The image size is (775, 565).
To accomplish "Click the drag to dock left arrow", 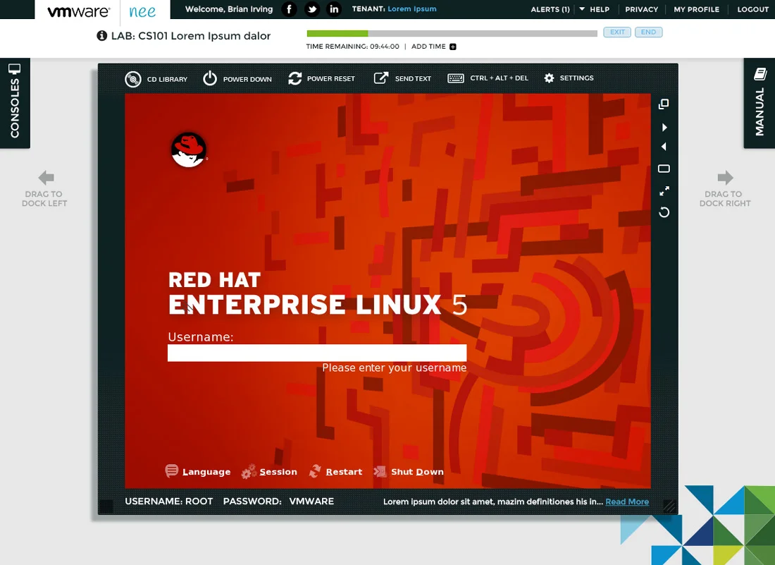I will [x=46, y=178].
